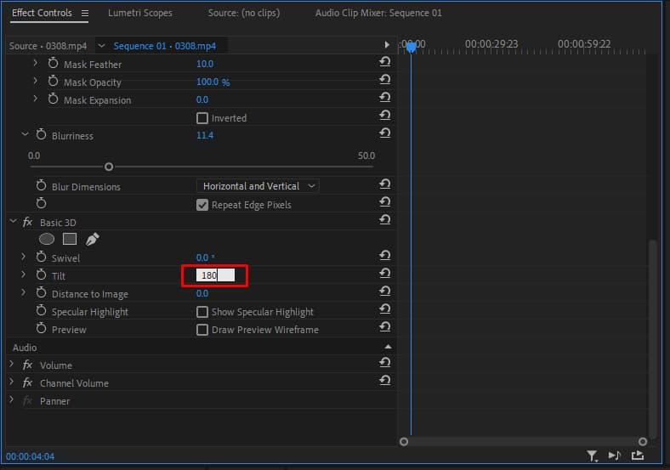Collapse the Blurriness property

pyautogui.click(x=25, y=134)
